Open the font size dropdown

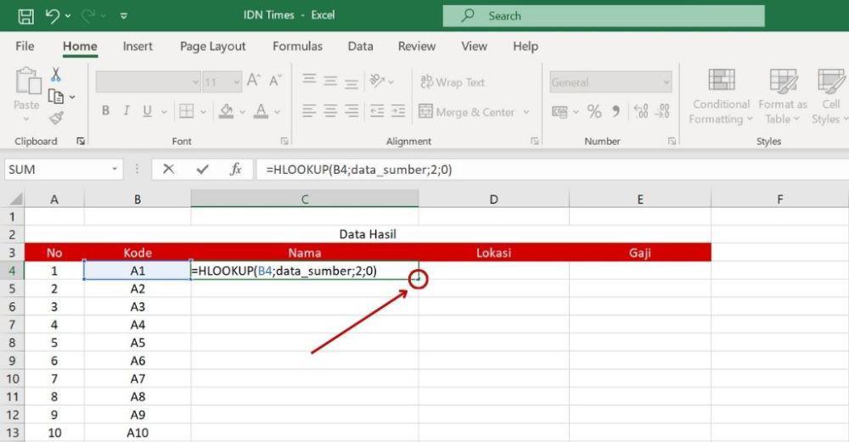[237, 82]
